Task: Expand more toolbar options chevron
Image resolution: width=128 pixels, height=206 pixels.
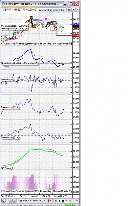Action: point(77,201)
